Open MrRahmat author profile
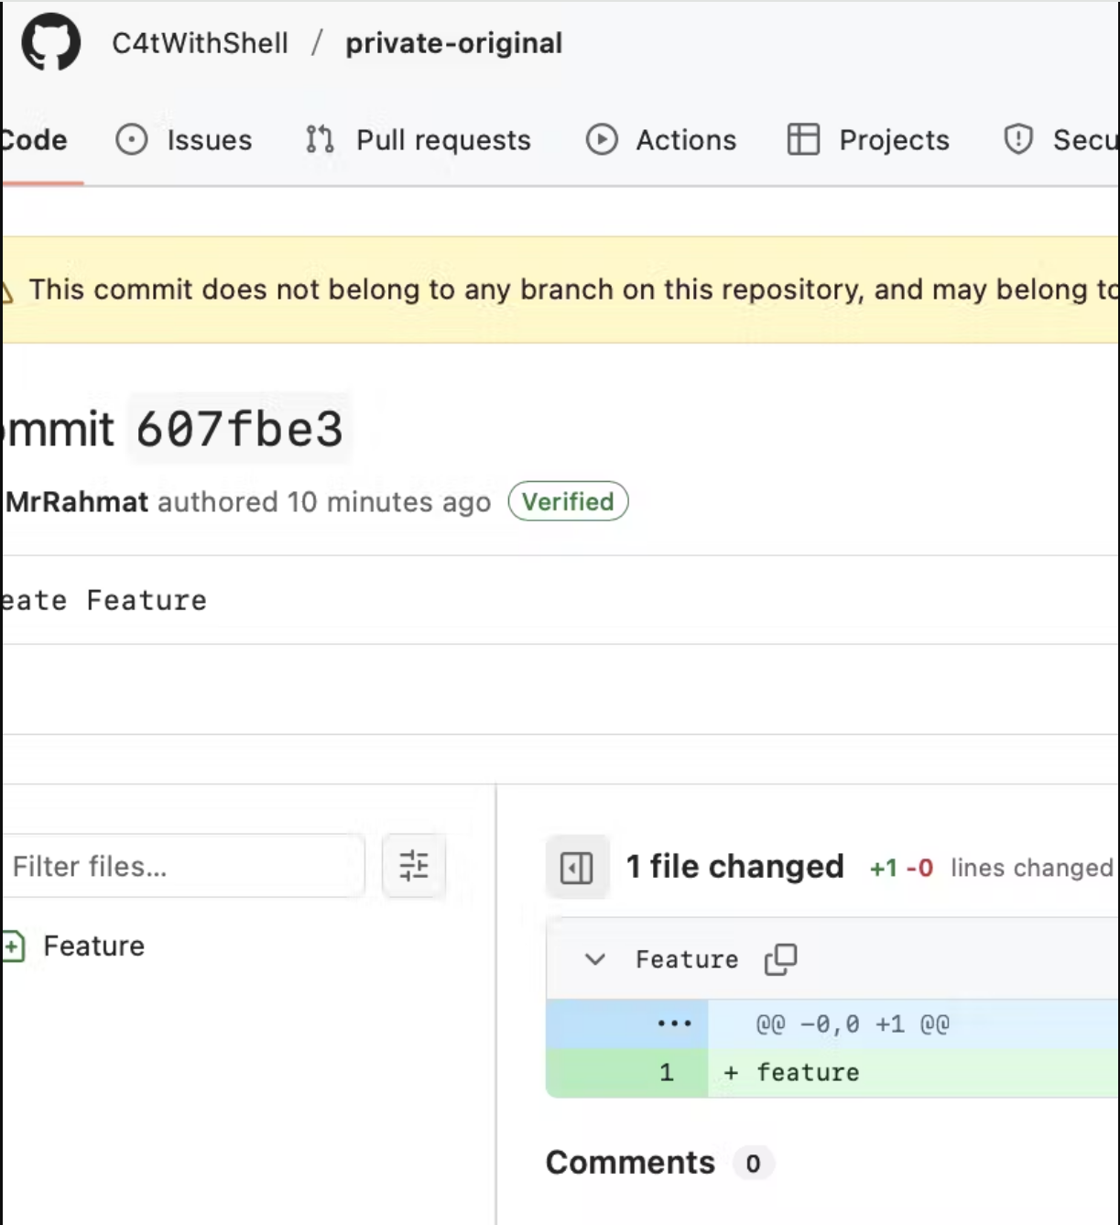Image resolution: width=1120 pixels, height=1225 pixels. 77,502
